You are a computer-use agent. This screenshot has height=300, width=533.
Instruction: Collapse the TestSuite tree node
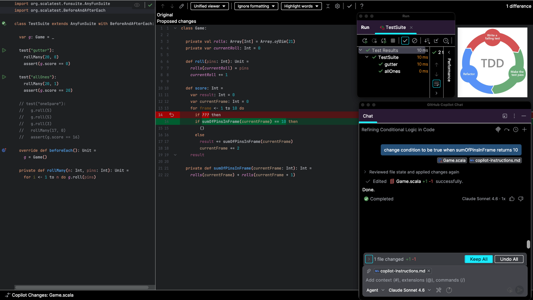click(x=367, y=57)
